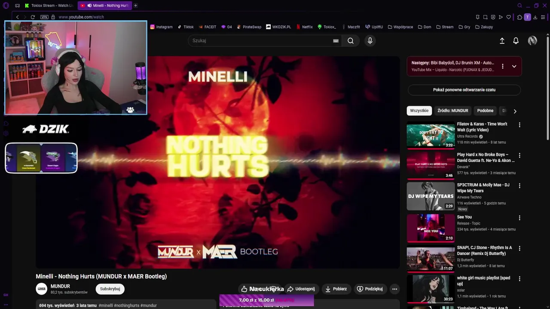Open the Maczfit bookmark
Image resolution: width=550 pixels, height=309 pixels.
351,27
